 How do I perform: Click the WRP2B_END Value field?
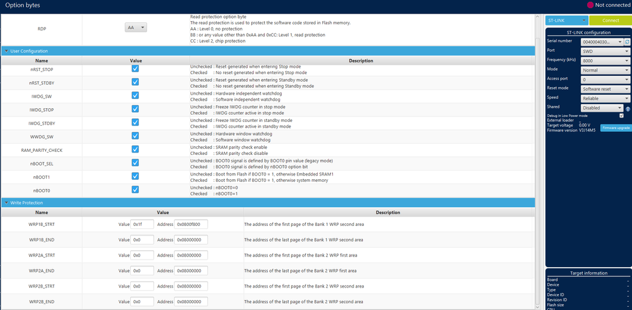tap(142, 301)
